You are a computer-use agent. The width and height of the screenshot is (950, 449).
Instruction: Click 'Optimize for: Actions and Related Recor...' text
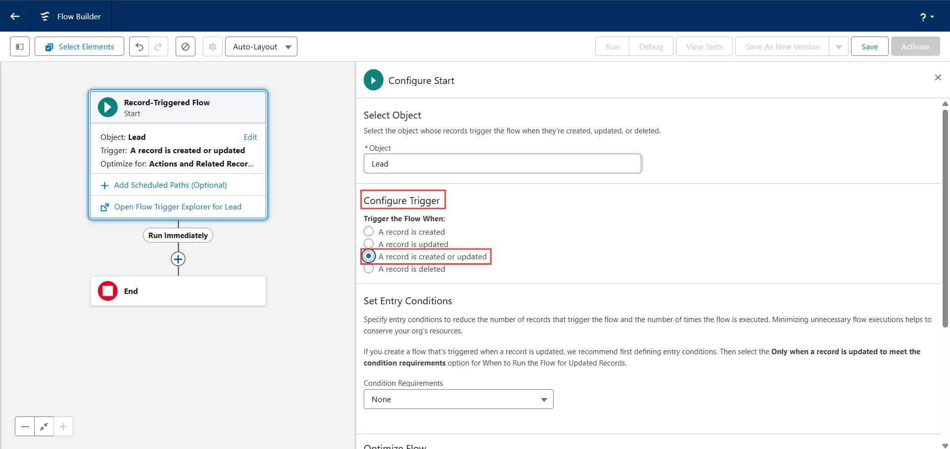(x=177, y=163)
